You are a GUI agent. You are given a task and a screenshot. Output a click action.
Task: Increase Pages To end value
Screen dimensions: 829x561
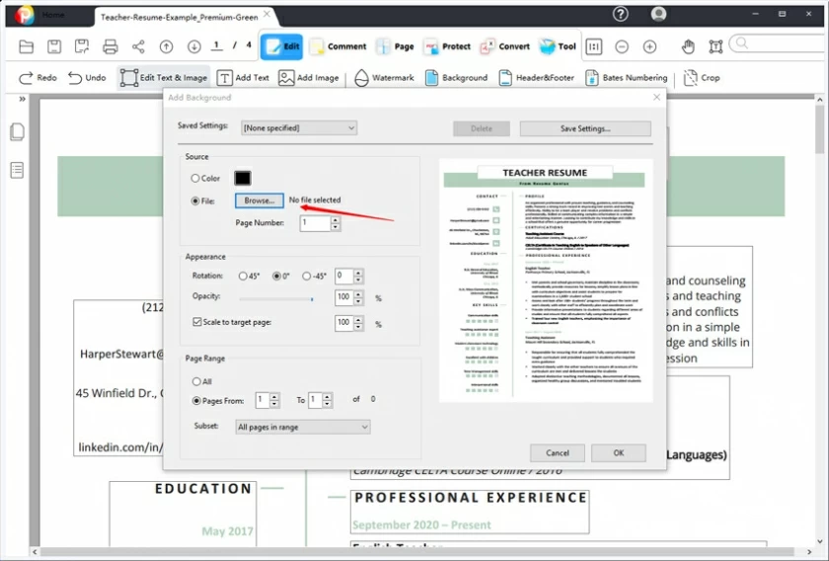pyautogui.click(x=328, y=396)
